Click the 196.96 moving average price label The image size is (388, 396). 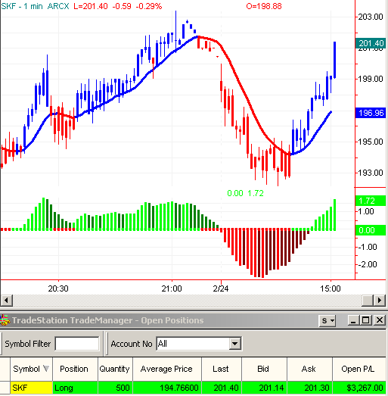click(371, 113)
